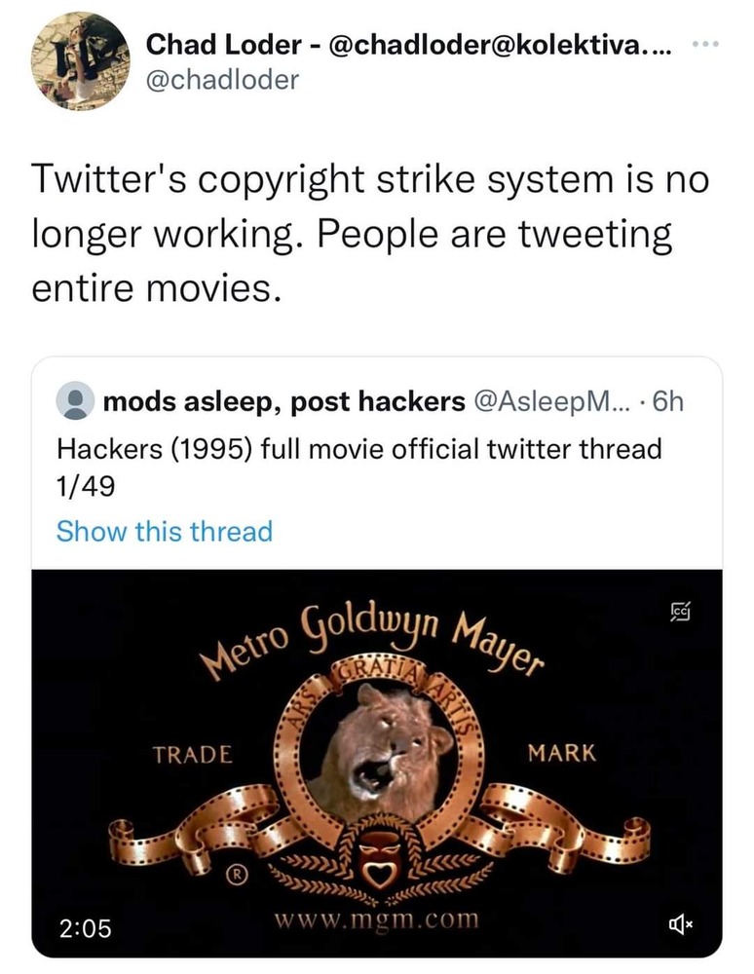Click the MARK label in the video frame
Image resolution: width=754 pixels, height=974 pixels.
point(562,754)
